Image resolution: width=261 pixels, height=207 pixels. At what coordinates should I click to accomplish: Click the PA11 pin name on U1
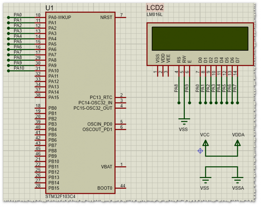point(53,76)
